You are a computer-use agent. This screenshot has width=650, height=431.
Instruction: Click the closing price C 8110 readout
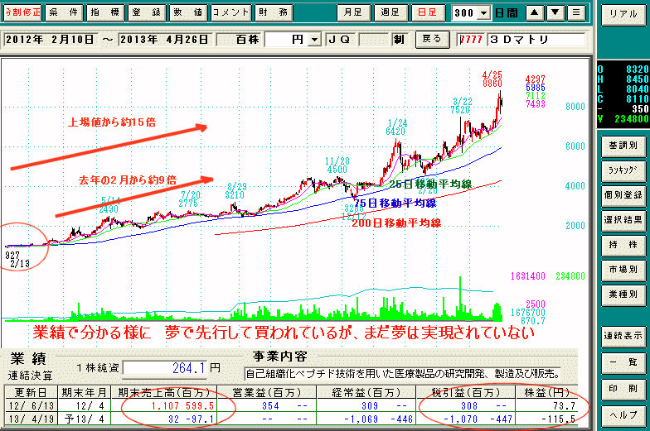click(623, 99)
